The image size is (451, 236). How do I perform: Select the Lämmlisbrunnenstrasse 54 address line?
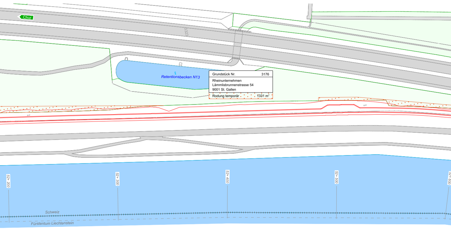(233, 85)
